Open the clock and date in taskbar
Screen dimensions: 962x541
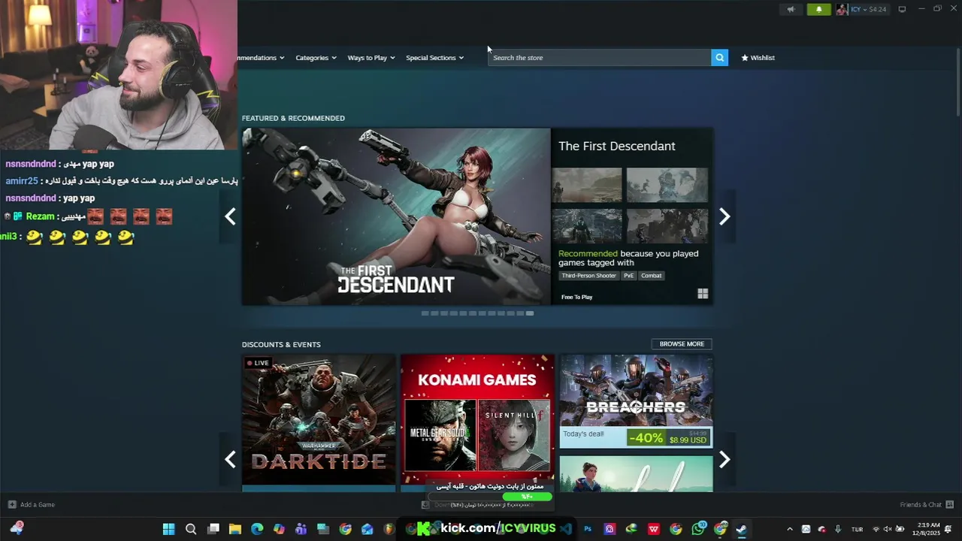tap(927, 529)
